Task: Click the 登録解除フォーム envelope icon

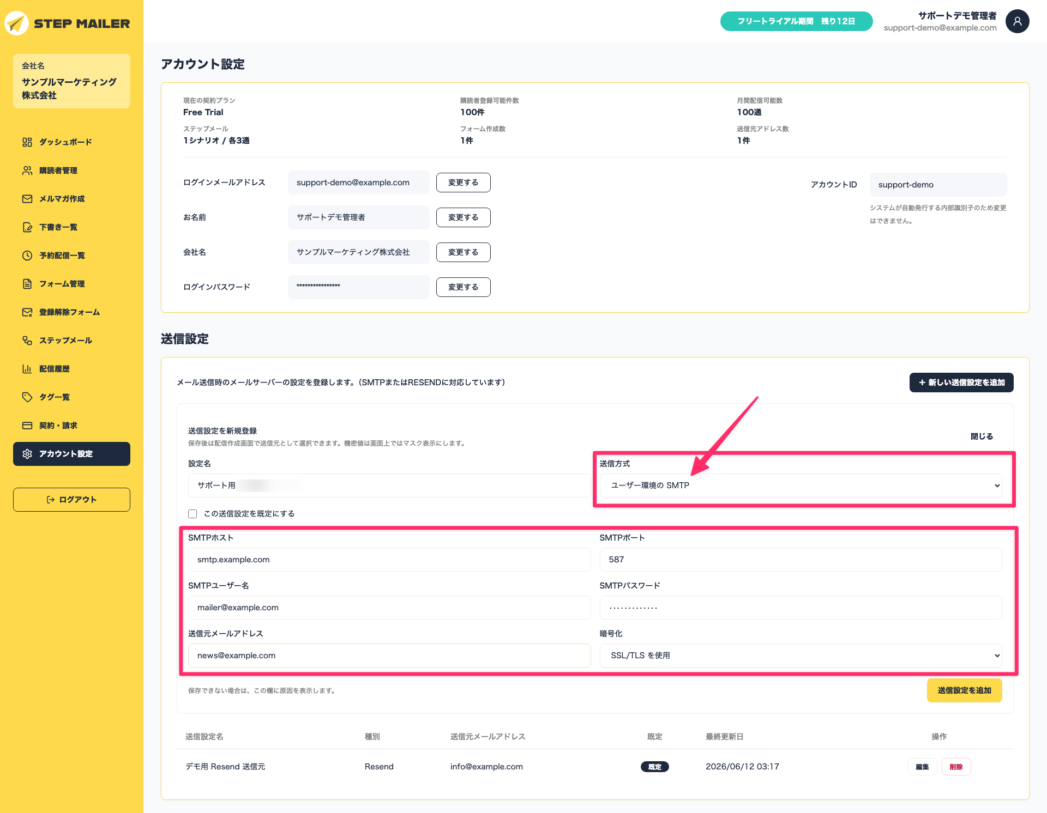Action: click(x=27, y=312)
